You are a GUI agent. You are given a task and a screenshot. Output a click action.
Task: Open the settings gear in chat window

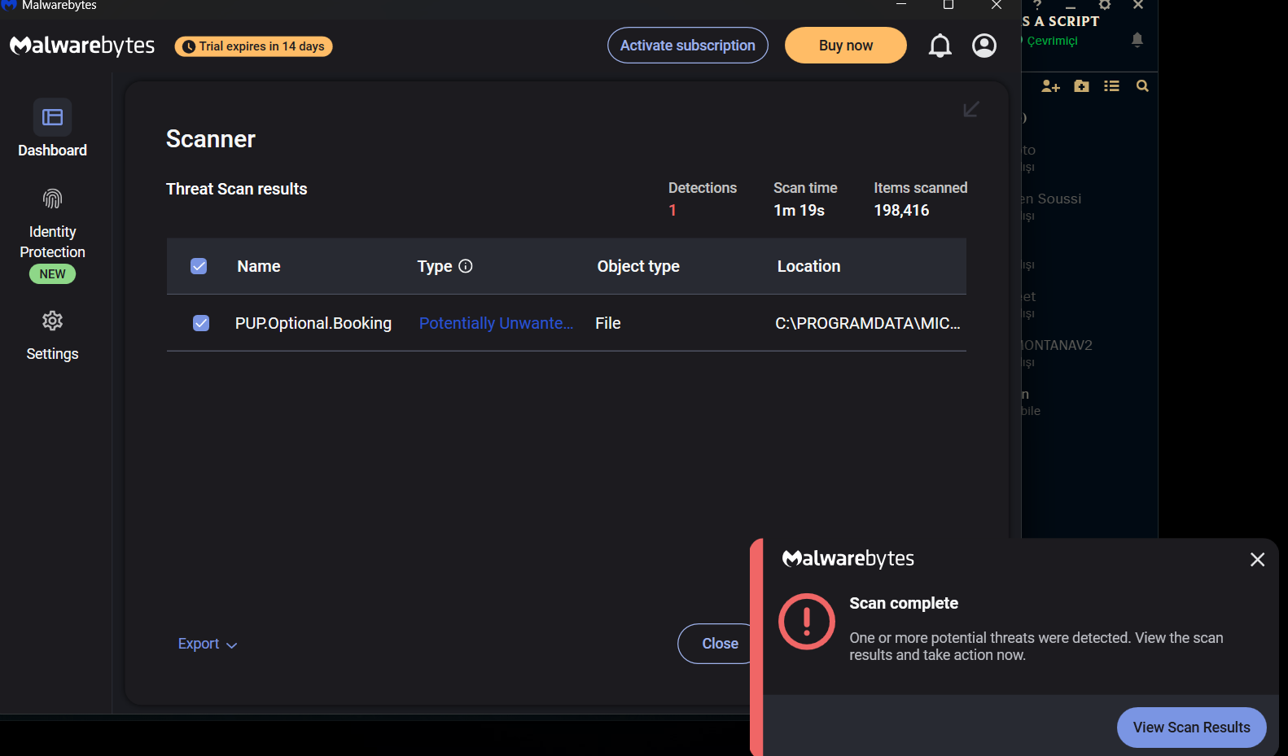tap(1105, 5)
